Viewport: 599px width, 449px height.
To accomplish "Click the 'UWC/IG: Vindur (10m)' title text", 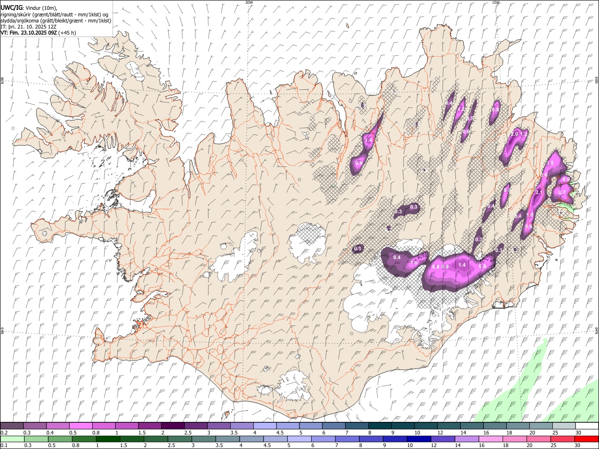I will click(x=29, y=8).
